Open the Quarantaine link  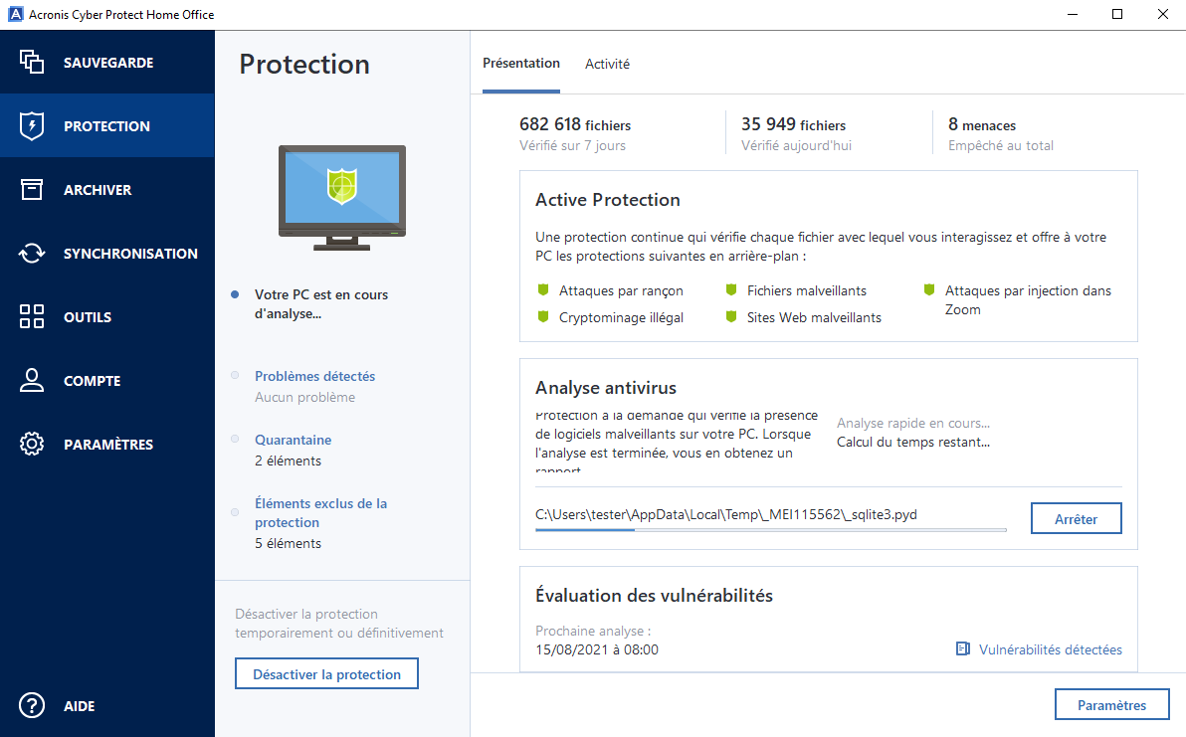point(294,440)
